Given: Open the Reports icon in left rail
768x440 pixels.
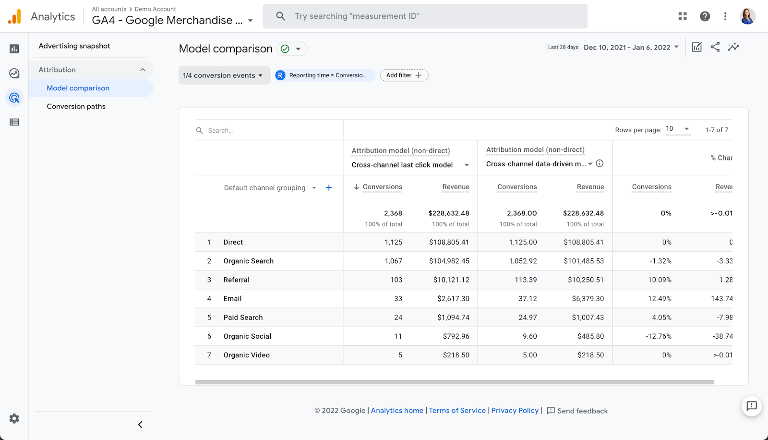Looking at the screenshot, I should [14, 49].
